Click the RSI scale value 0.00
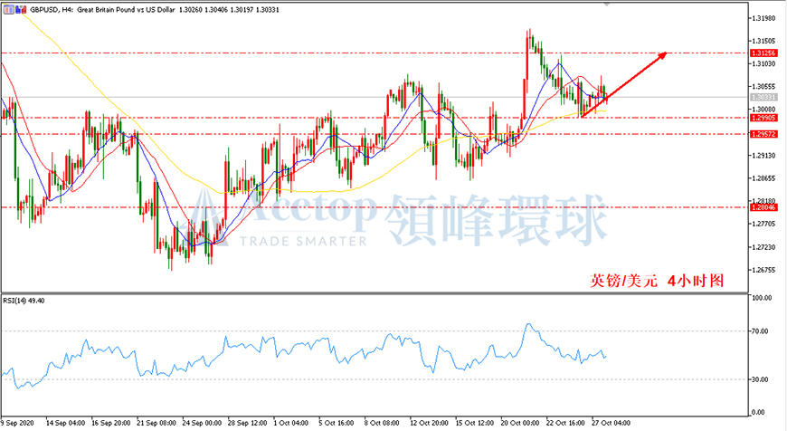The height and width of the screenshot is (431, 787). (x=759, y=412)
